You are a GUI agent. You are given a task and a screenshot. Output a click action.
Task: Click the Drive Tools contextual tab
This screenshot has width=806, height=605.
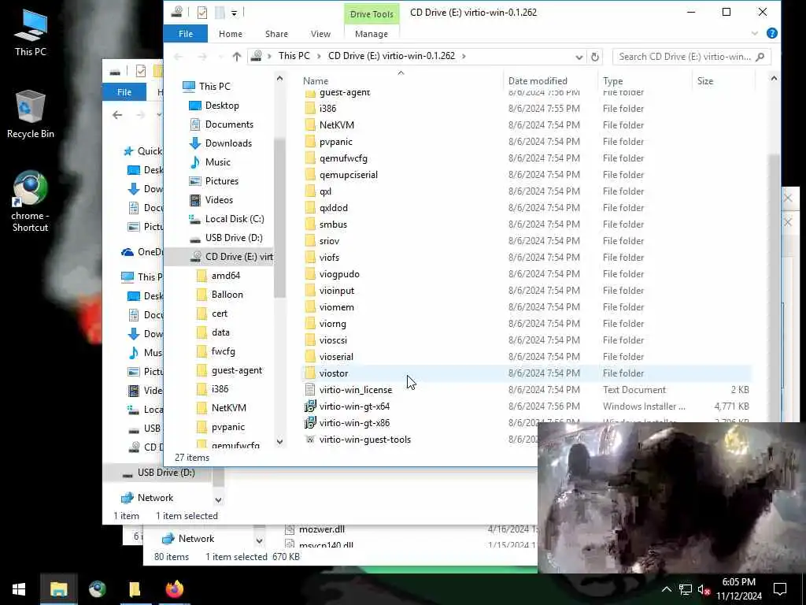[x=372, y=14]
